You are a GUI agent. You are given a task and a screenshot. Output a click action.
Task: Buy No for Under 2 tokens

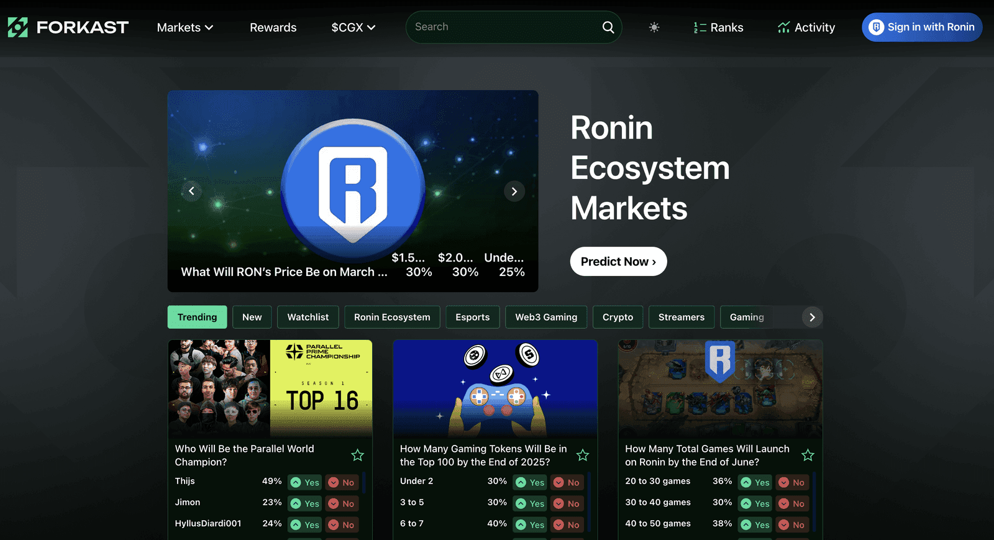[567, 482]
